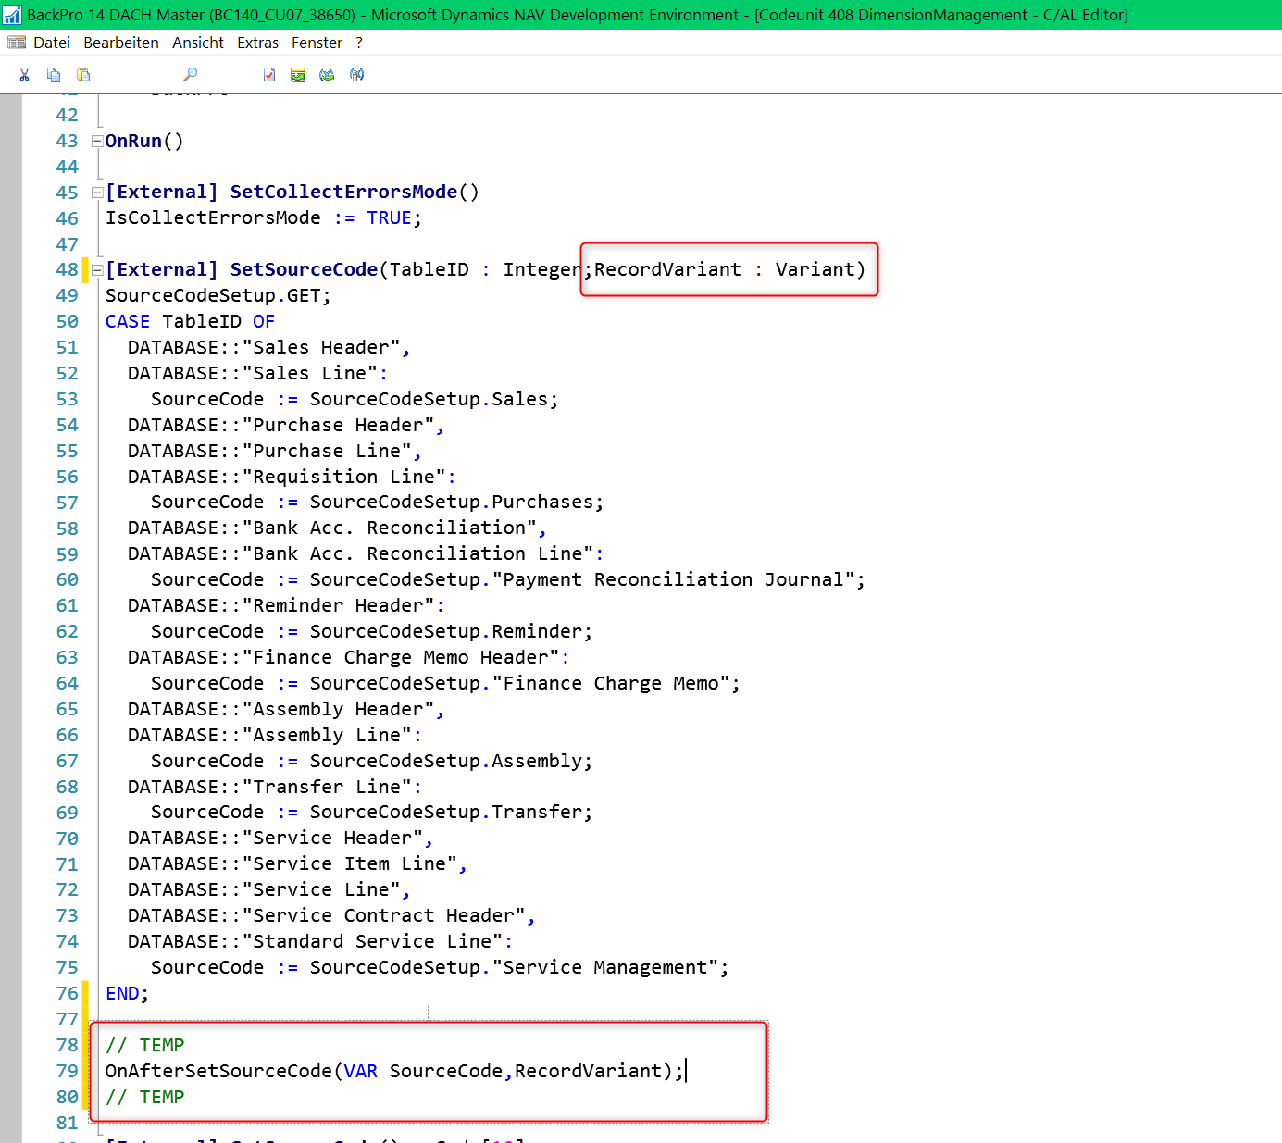
Task: Click line number 48 in the gutter
Action: 67,269
